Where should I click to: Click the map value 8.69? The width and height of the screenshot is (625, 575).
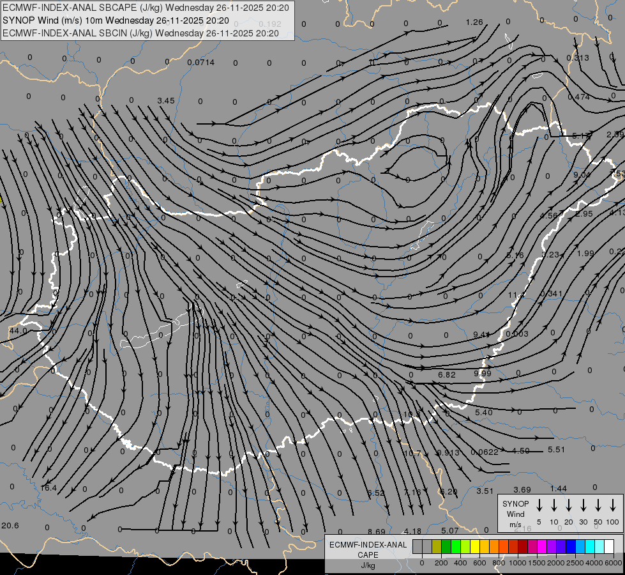click(376, 532)
